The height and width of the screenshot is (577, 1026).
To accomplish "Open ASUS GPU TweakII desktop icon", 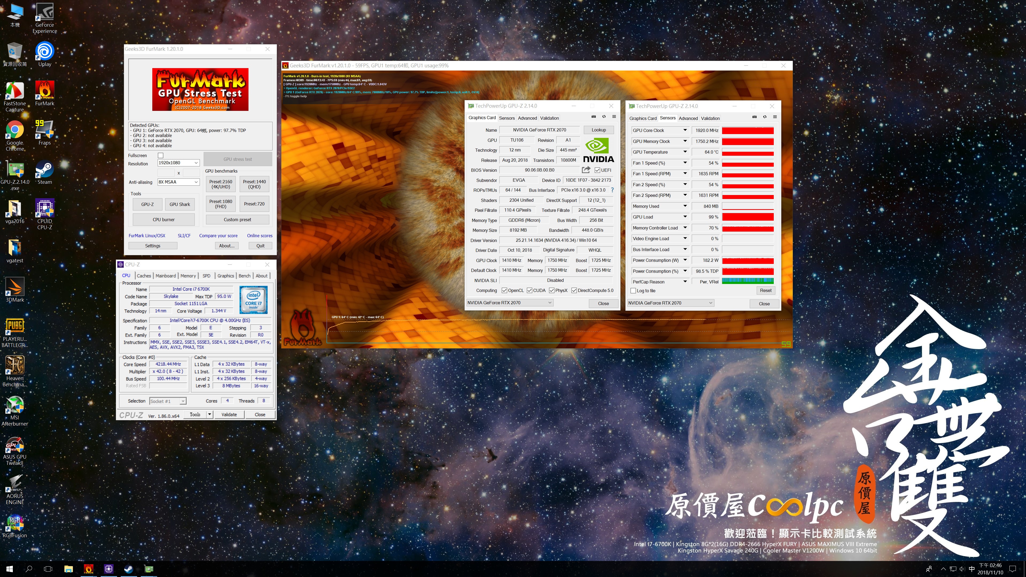I will click(15, 450).
